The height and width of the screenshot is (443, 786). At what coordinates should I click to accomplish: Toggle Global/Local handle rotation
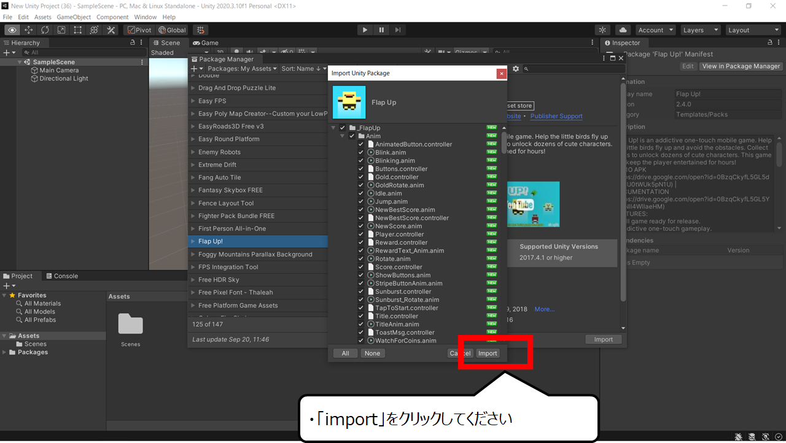coord(172,30)
